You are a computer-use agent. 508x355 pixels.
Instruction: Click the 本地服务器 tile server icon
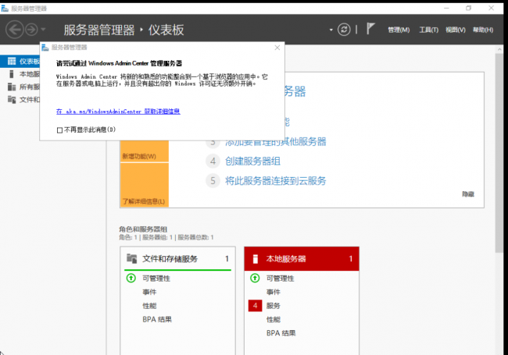pyautogui.click(x=256, y=259)
